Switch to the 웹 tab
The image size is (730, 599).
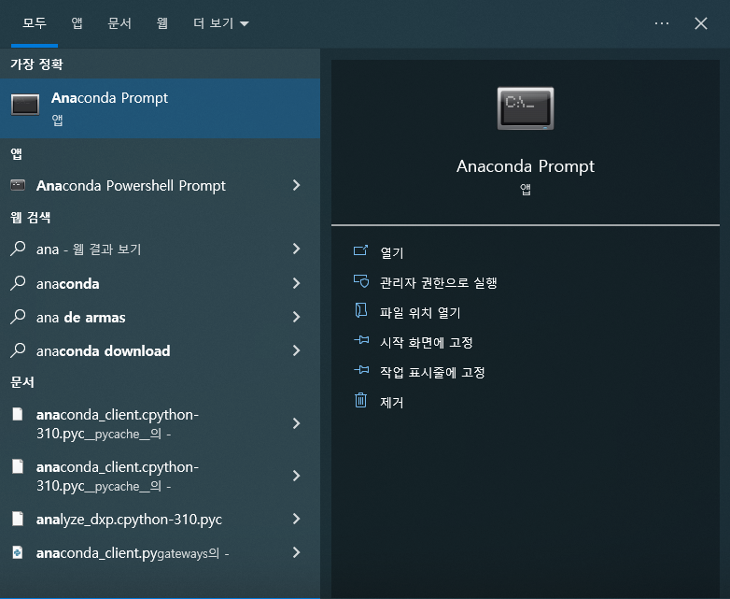[162, 23]
